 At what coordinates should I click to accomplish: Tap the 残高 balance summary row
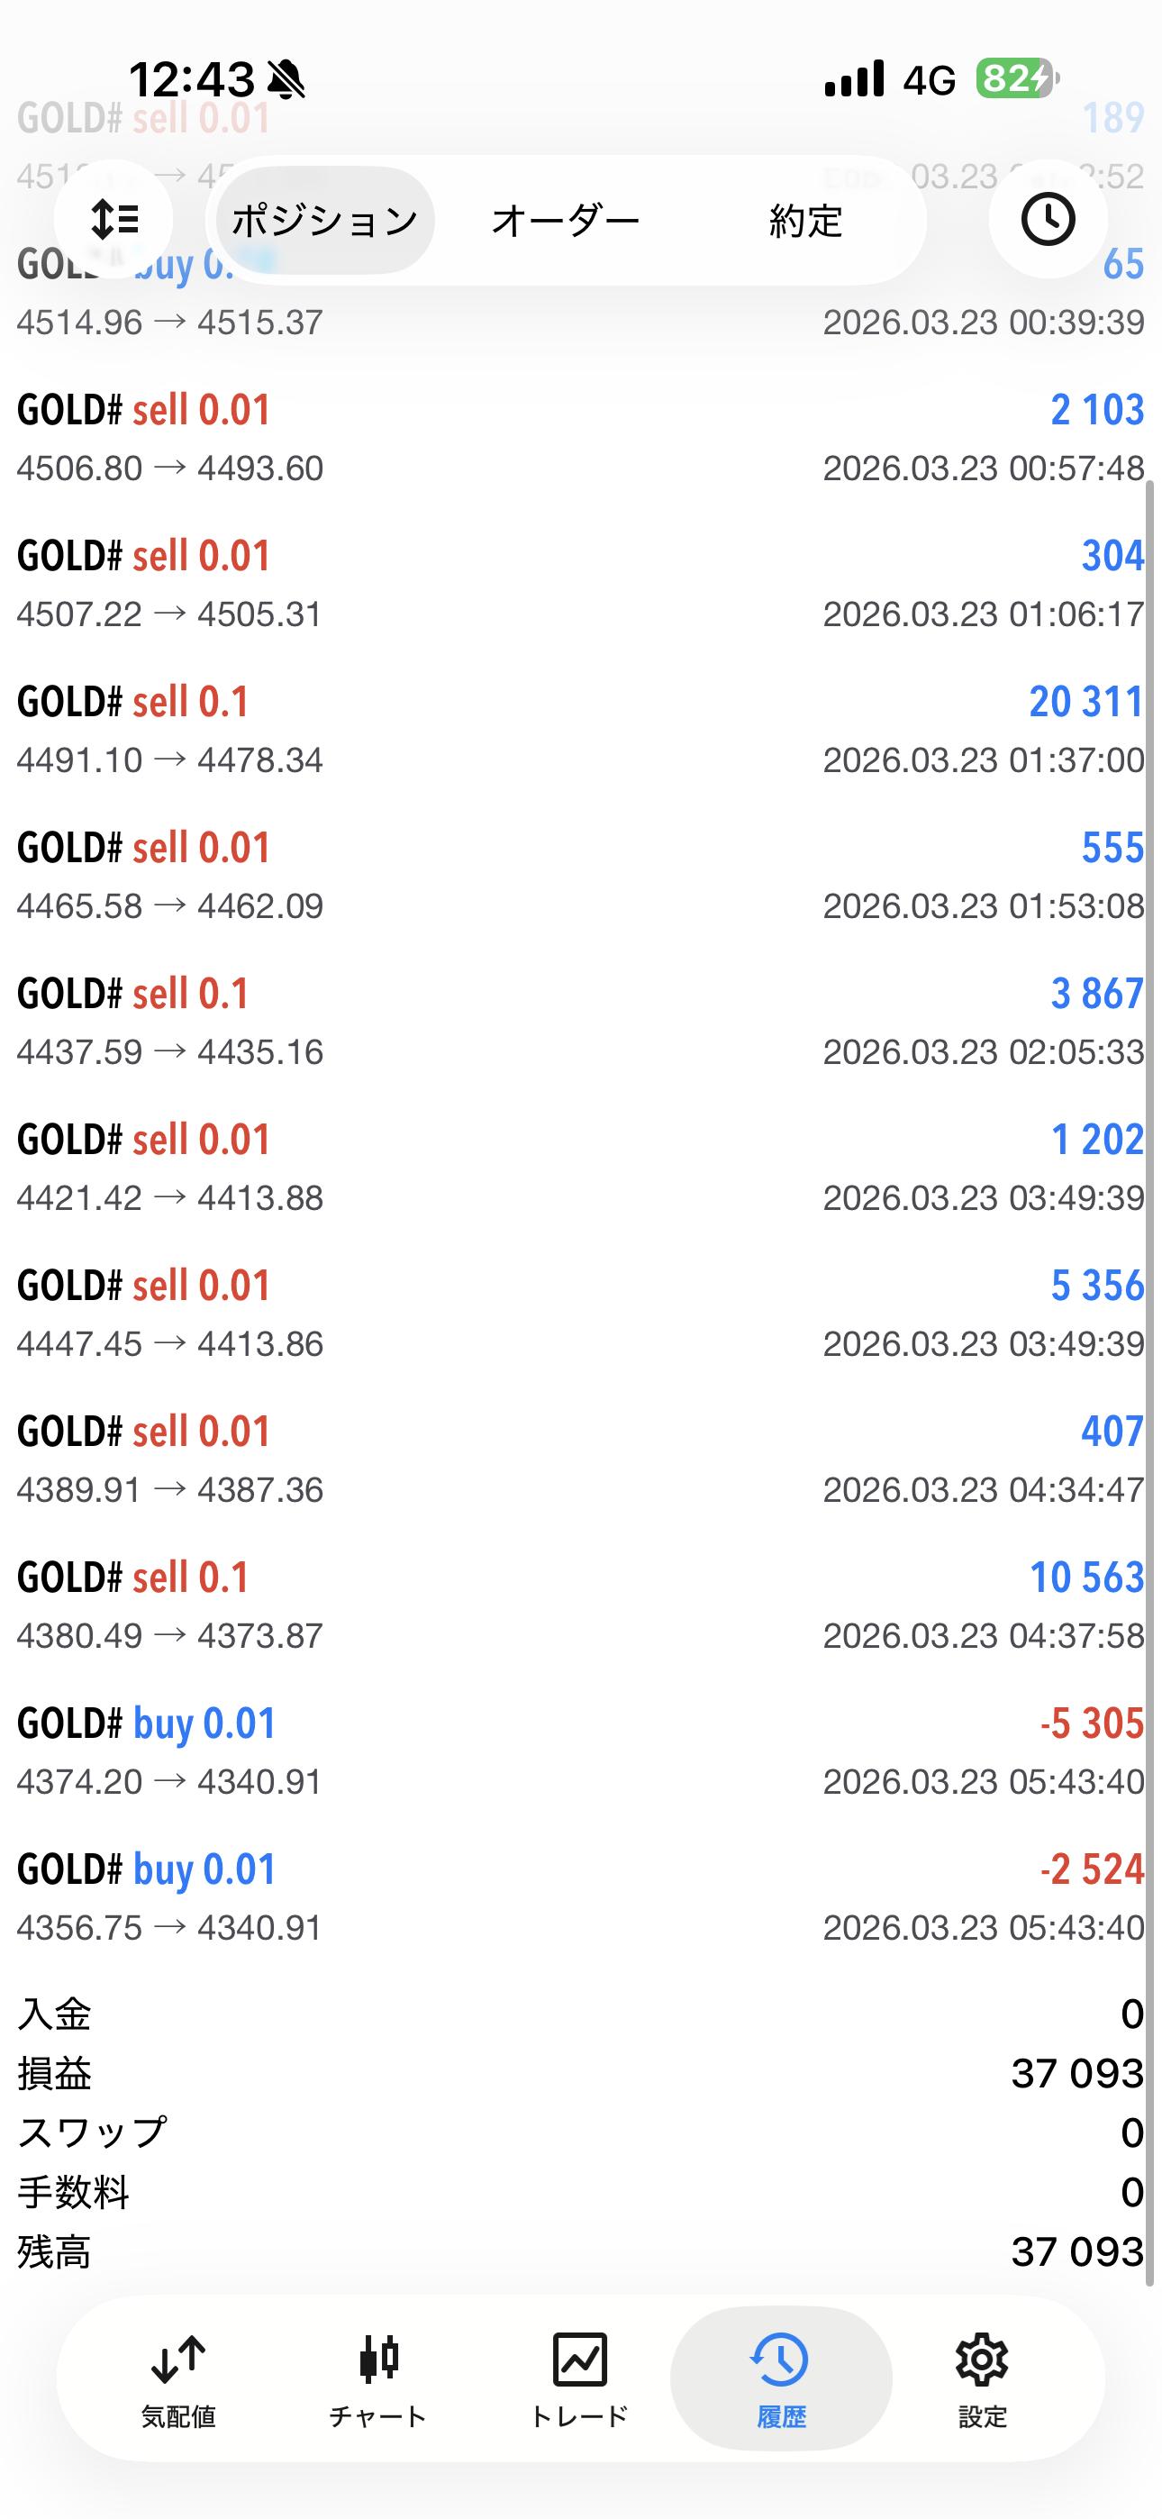point(581,2251)
